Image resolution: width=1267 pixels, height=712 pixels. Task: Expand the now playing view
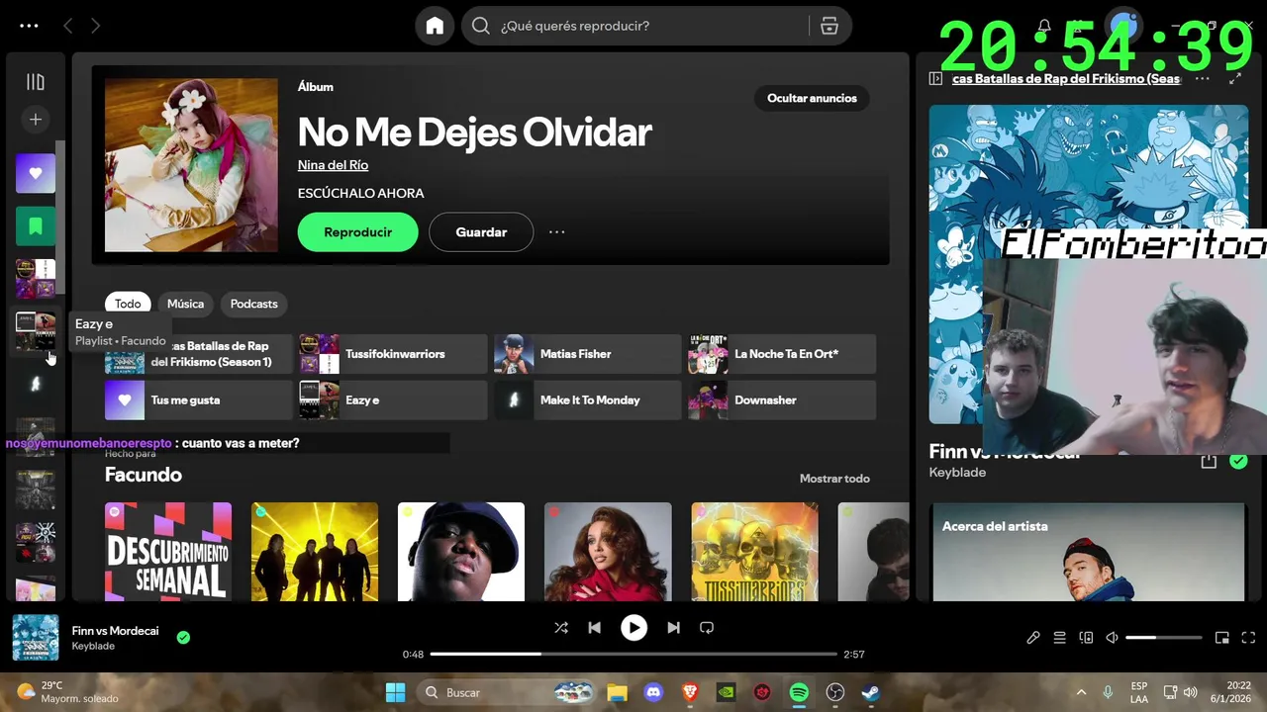1235,79
